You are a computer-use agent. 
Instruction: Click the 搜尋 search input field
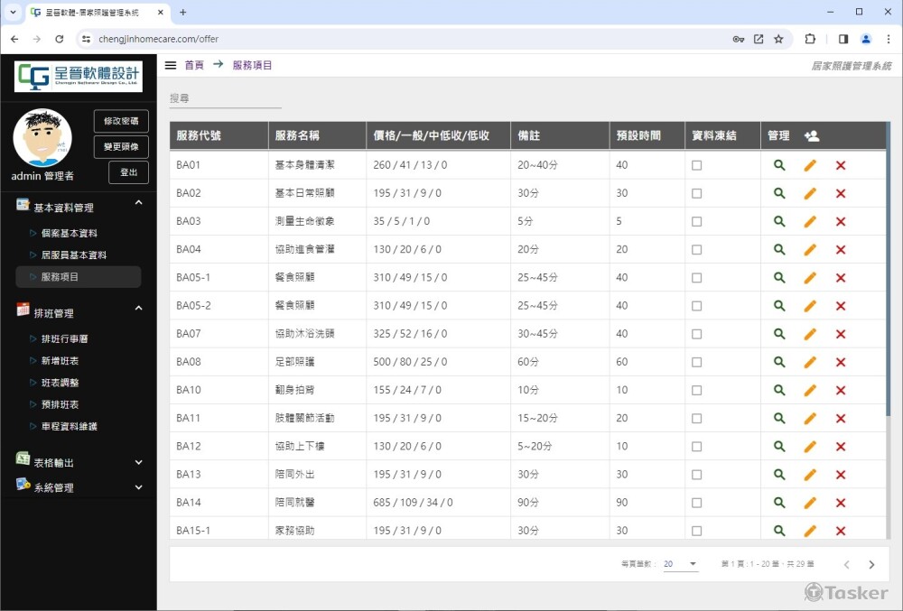(x=226, y=98)
